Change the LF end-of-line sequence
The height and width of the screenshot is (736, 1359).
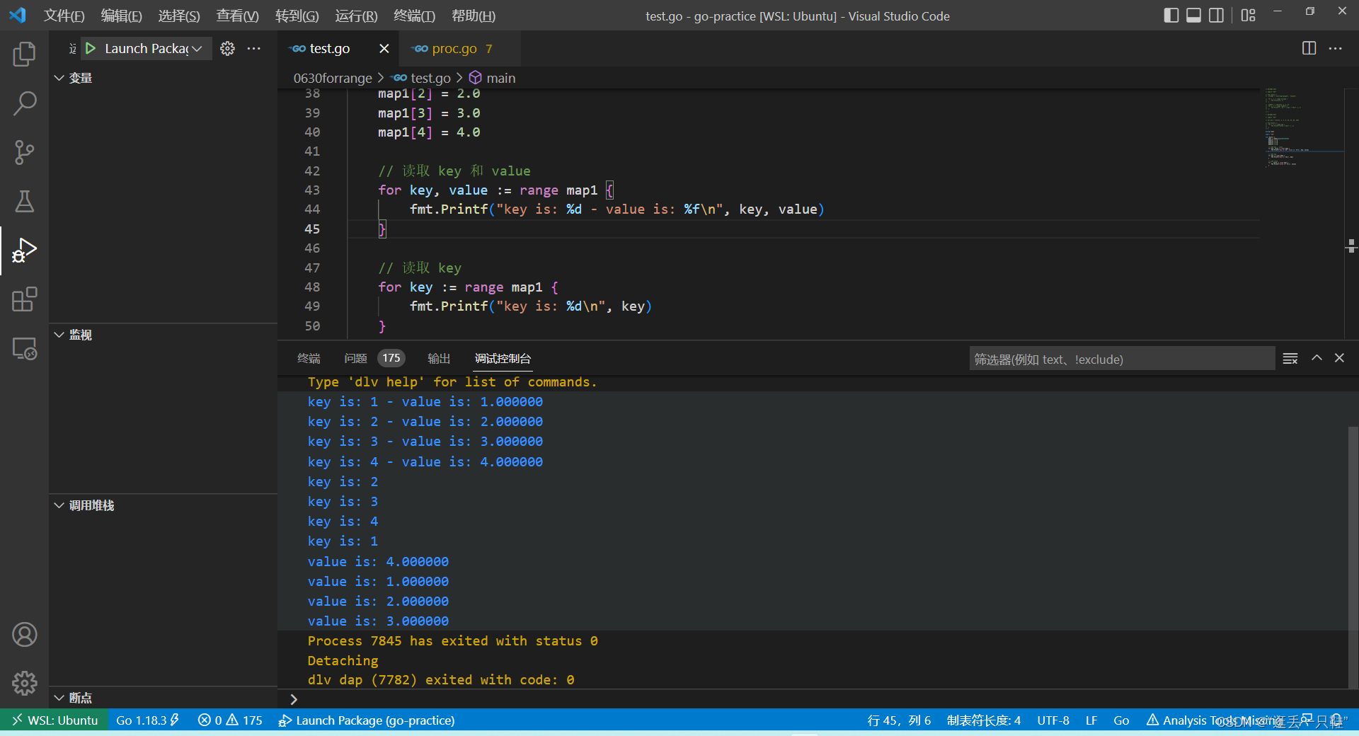[x=1091, y=720]
